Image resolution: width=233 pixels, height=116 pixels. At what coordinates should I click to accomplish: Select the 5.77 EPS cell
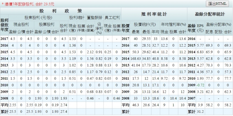click(200, 45)
